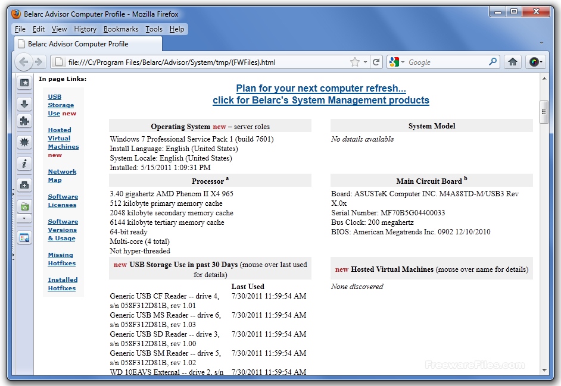
Task: Open the bookmarks star sidebar button
Action: click(x=24, y=83)
